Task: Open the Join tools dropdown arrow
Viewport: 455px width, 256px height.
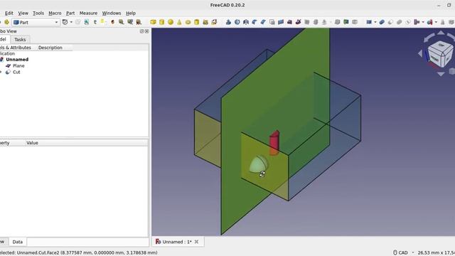Action: click(423, 22)
